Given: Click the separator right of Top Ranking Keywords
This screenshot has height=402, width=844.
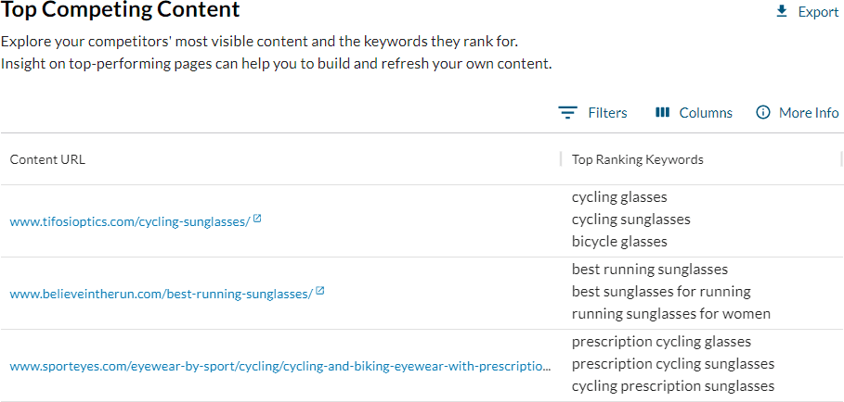Looking at the screenshot, I should pyautogui.click(x=841, y=159).
